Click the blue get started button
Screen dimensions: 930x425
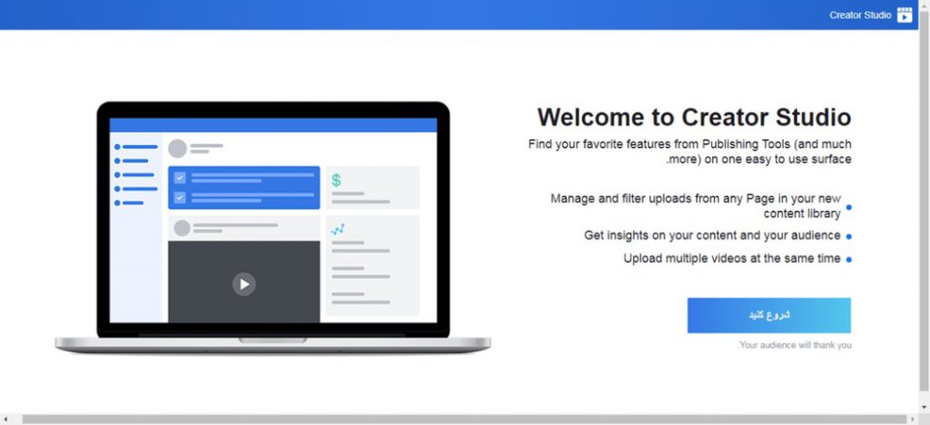[768, 315]
